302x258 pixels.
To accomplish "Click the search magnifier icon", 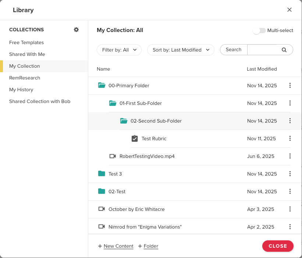I will 284,50.
